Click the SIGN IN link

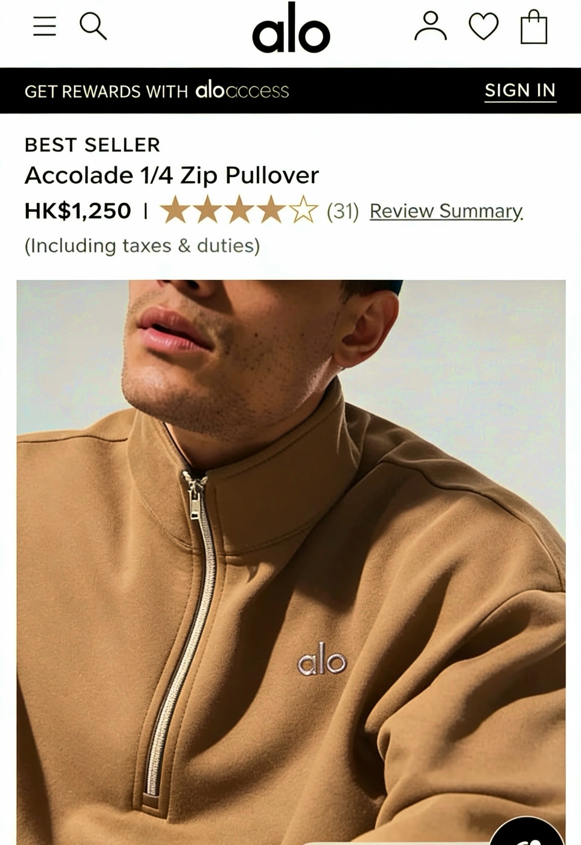click(x=520, y=91)
